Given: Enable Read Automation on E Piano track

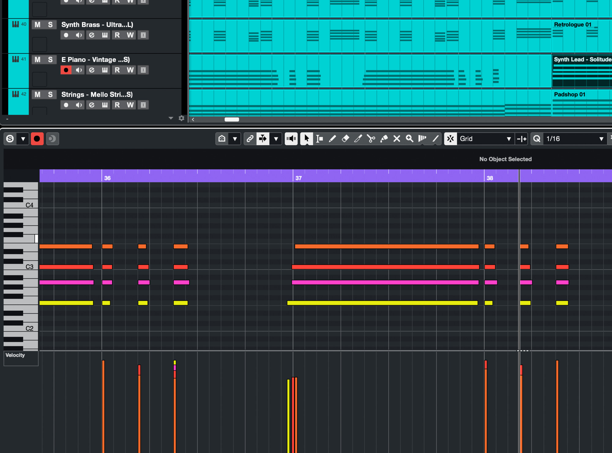Looking at the screenshot, I should click(117, 70).
